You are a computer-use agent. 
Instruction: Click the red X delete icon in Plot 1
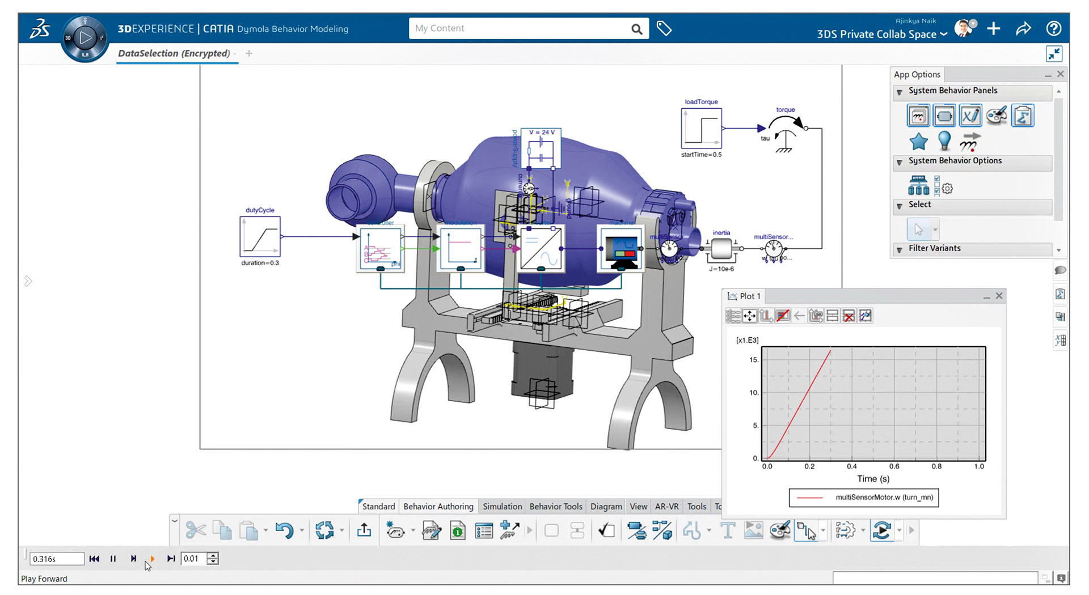849,316
